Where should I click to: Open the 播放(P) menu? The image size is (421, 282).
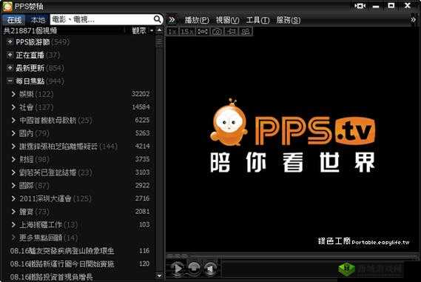click(x=197, y=20)
